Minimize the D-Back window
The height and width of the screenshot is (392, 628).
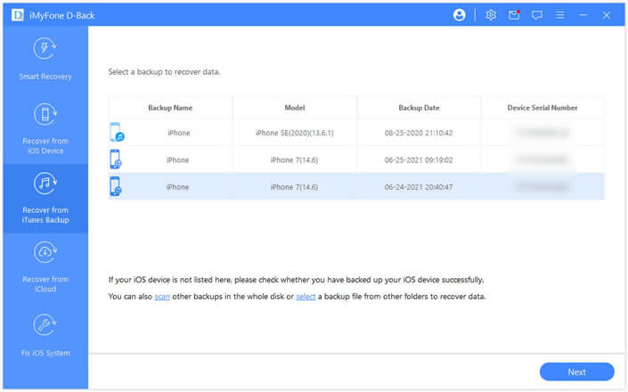coord(583,15)
